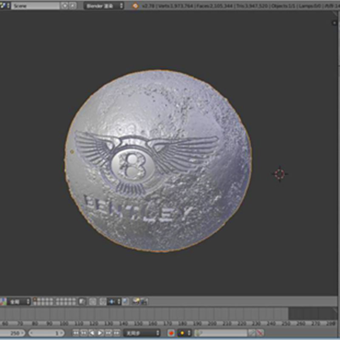Jump to the previous keyframe

click(84, 333)
